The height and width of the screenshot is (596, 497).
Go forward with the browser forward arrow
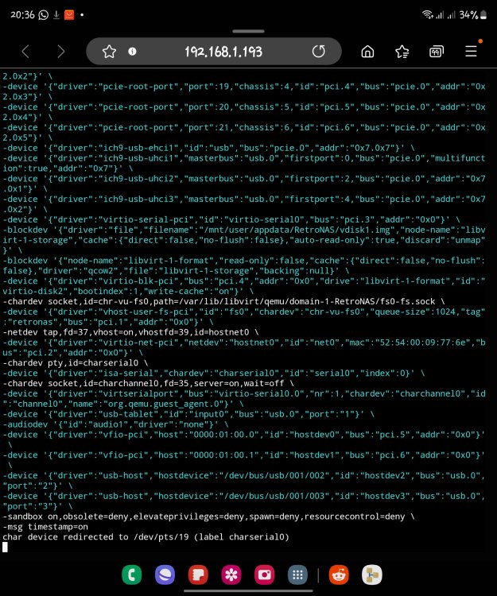61,52
